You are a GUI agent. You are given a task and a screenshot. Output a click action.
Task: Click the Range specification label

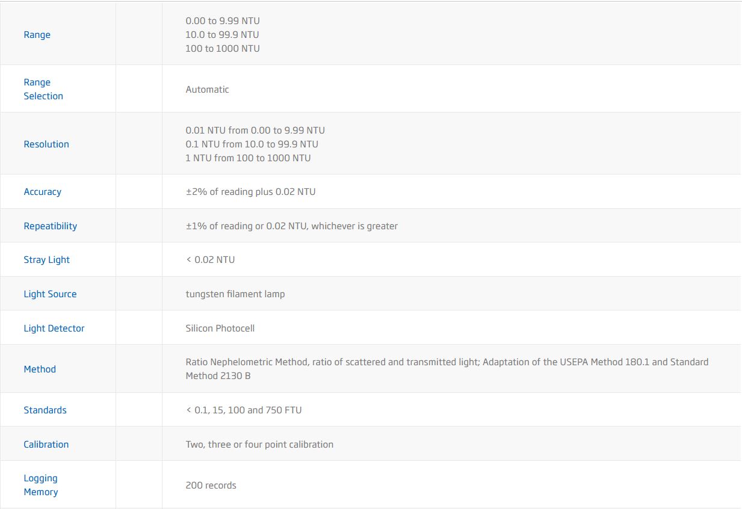click(37, 35)
